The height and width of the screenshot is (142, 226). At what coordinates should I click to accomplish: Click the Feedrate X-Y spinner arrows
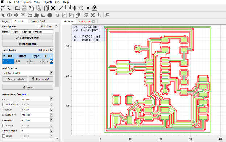click(x=51, y=115)
